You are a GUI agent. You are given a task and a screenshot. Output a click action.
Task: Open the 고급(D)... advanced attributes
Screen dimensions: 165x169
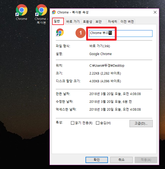(x=141, y=124)
